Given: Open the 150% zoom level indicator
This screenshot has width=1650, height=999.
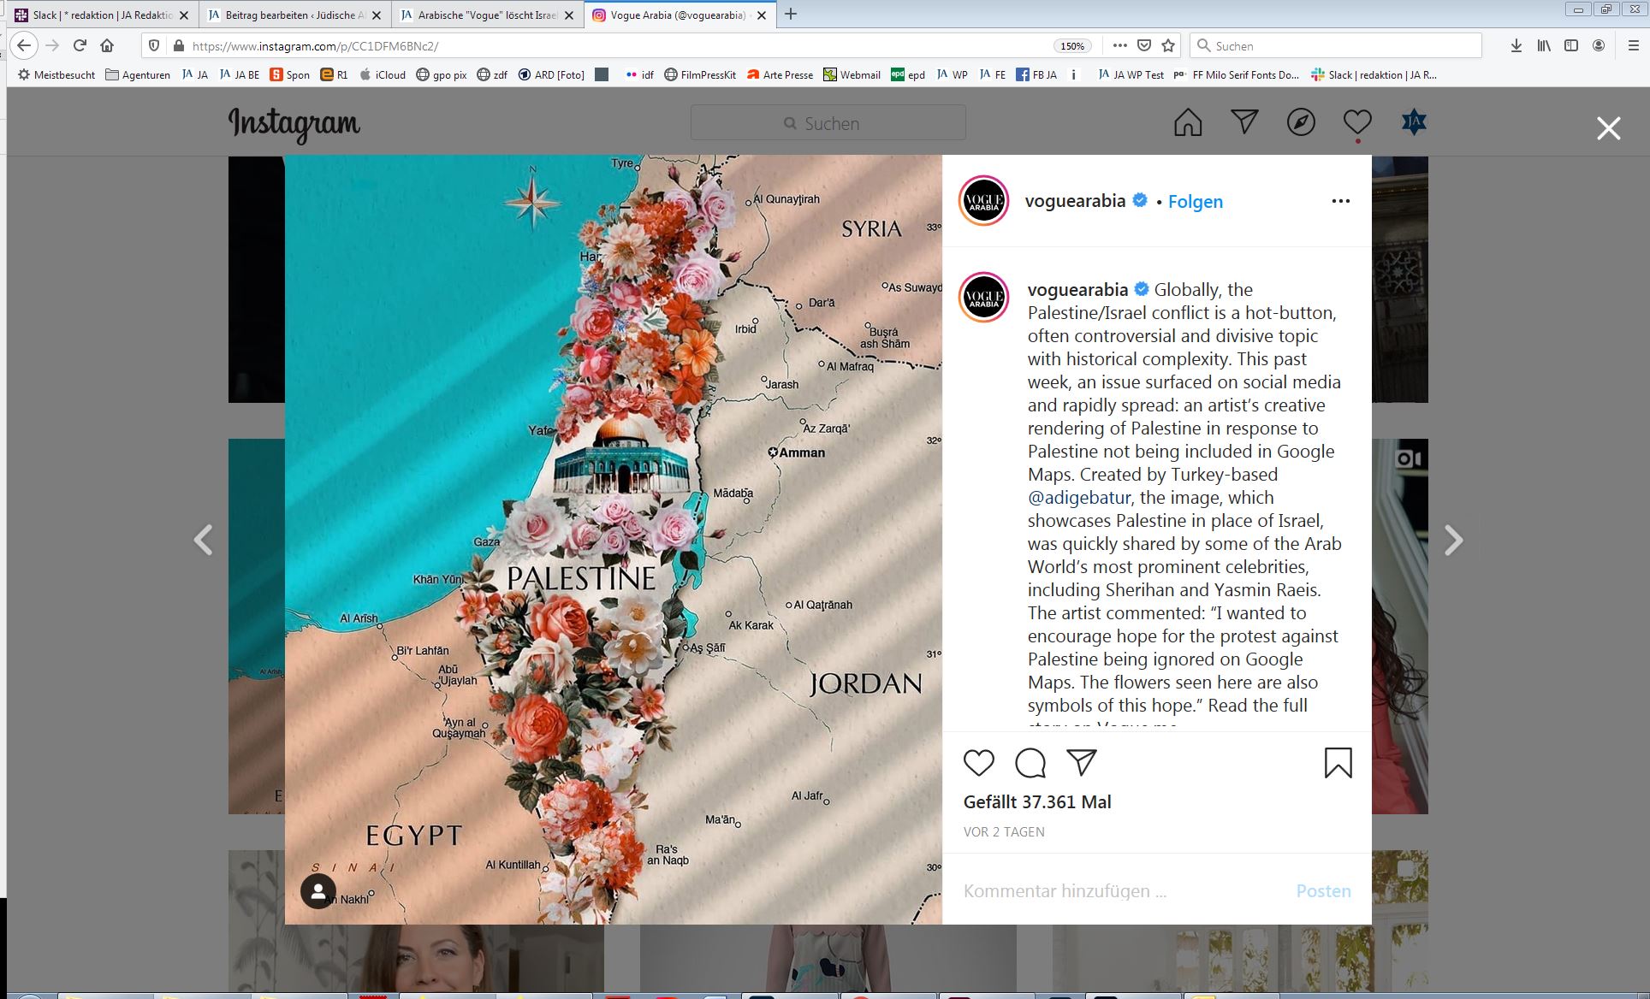Looking at the screenshot, I should [1072, 46].
